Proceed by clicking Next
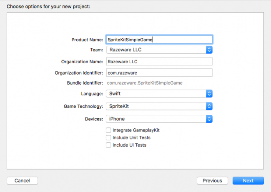Image resolution: width=271 pixels, height=192 pixels. pos(248,181)
